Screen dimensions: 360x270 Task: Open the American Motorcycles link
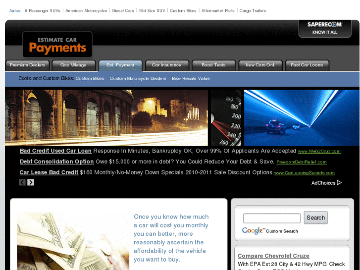tap(86, 11)
